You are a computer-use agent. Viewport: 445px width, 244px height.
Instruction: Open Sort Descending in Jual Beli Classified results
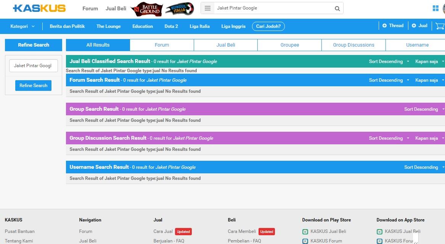pyautogui.click(x=389, y=61)
